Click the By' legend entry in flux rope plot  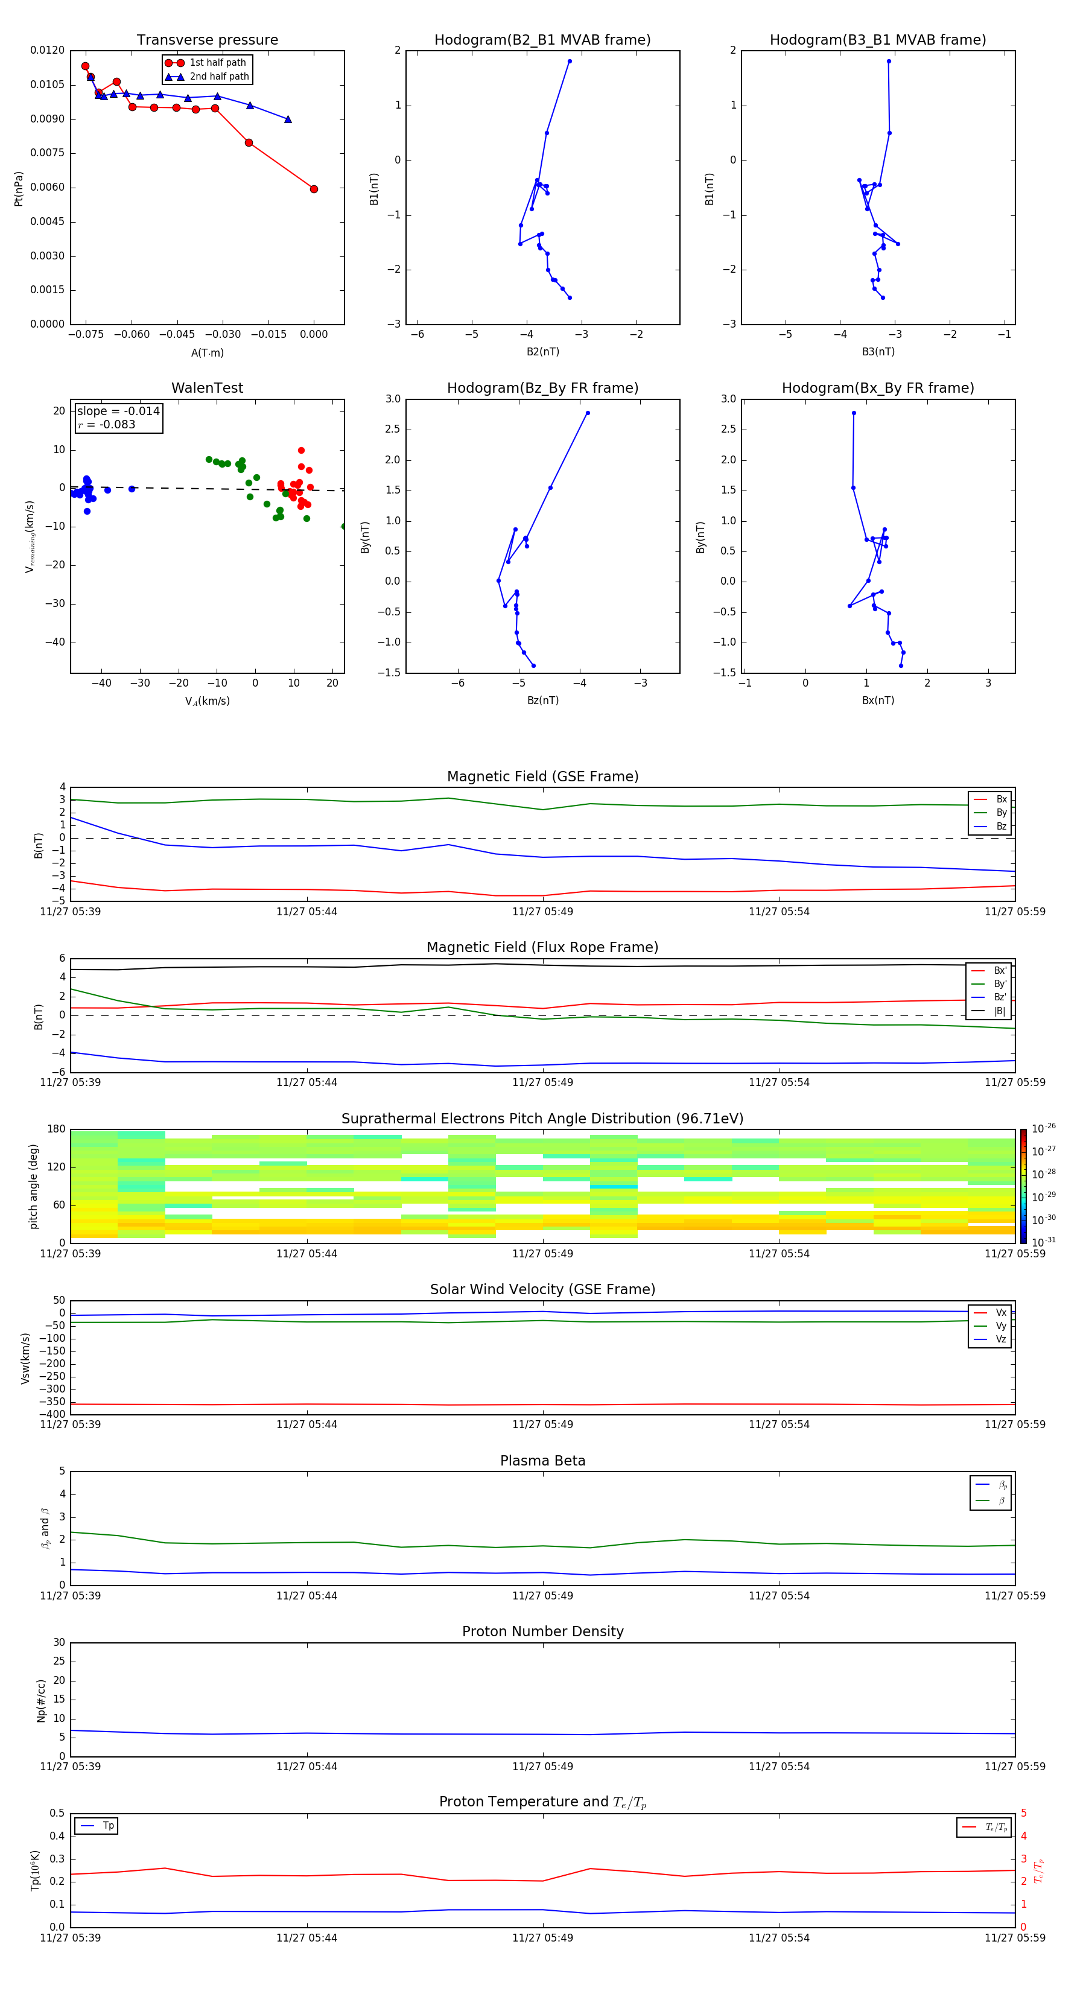pos(989,984)
